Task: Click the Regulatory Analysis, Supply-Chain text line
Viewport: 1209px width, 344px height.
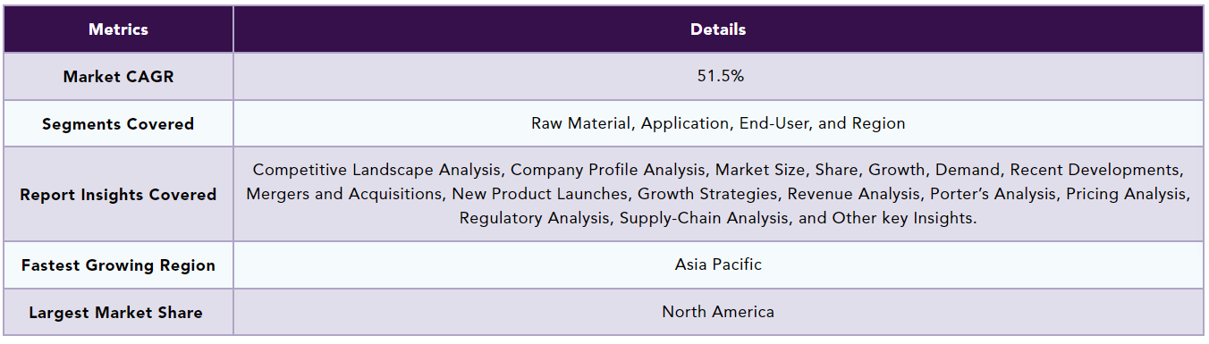Action: (x=718, y=217)
